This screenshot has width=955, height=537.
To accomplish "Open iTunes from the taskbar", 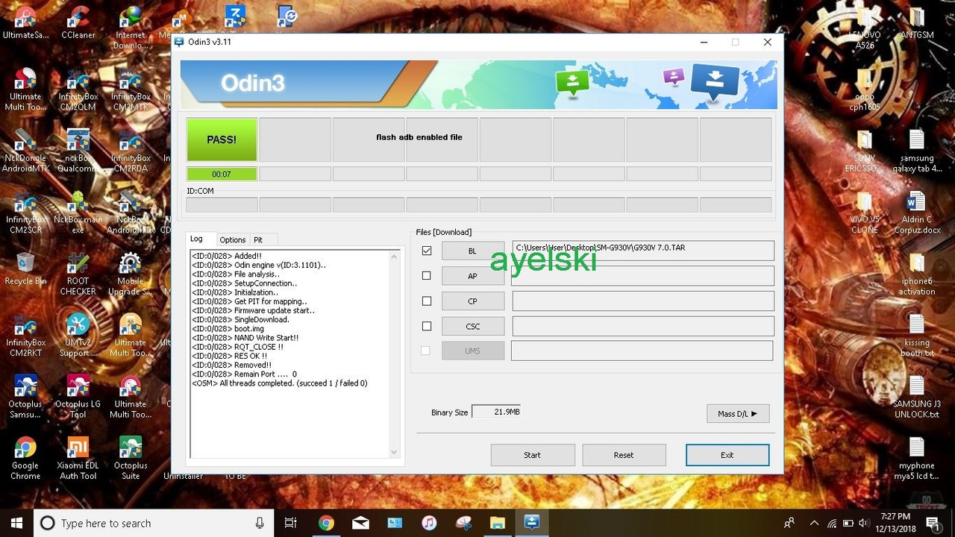I will click(x=429, y=523).
